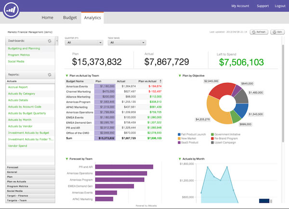Collapse the Actuals reports section
289x209 pixels.
coord(30,81)
